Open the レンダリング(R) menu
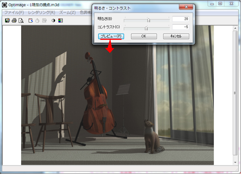 point(41,12)
